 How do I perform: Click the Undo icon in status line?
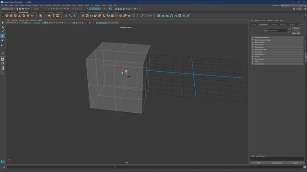pyautogui.click(x=25, y=9)
